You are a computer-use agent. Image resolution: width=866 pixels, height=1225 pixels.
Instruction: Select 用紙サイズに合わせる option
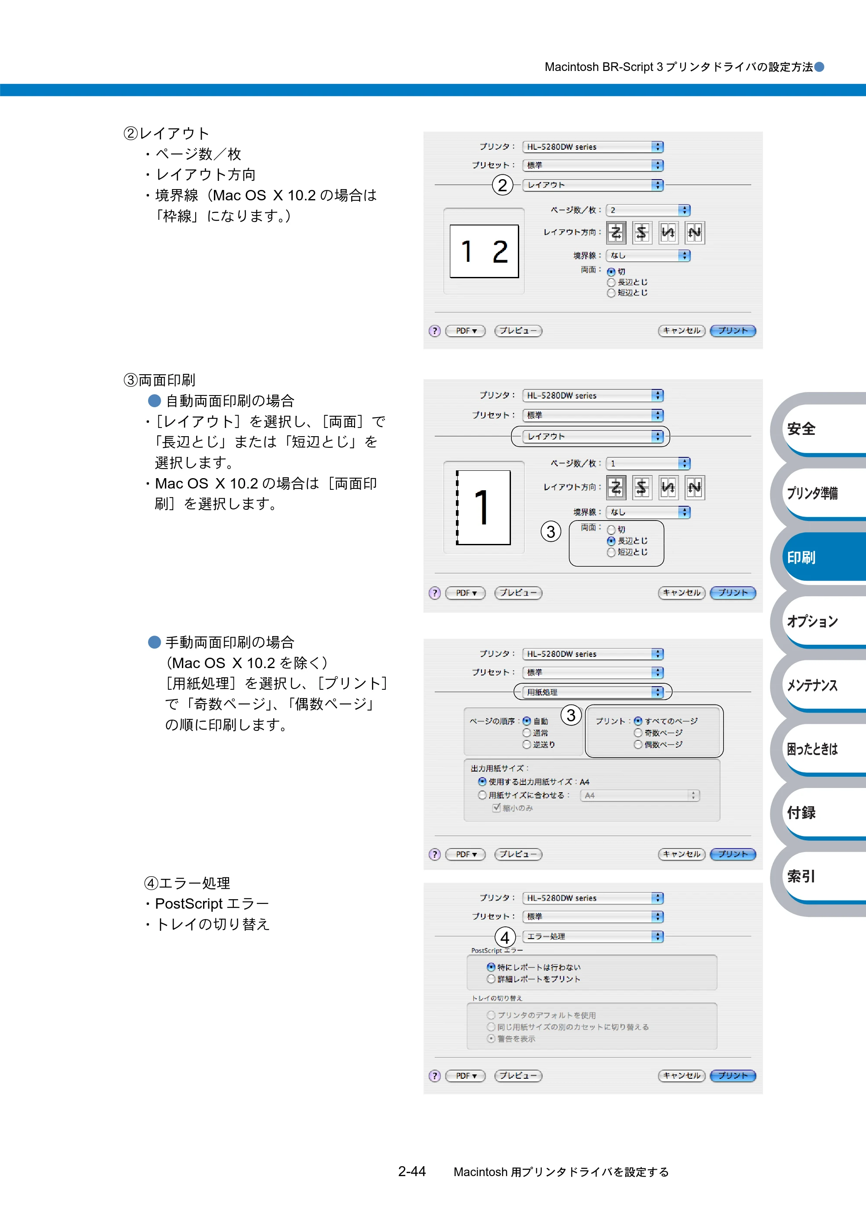[483, 795]
